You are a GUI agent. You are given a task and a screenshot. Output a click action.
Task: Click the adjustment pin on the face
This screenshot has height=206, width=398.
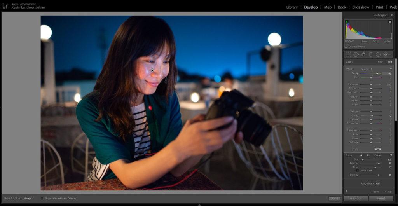point(152,70)
